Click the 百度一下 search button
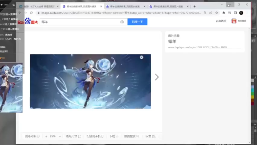The height and width of the screenshot is (145, 257). tap(137, 22)
